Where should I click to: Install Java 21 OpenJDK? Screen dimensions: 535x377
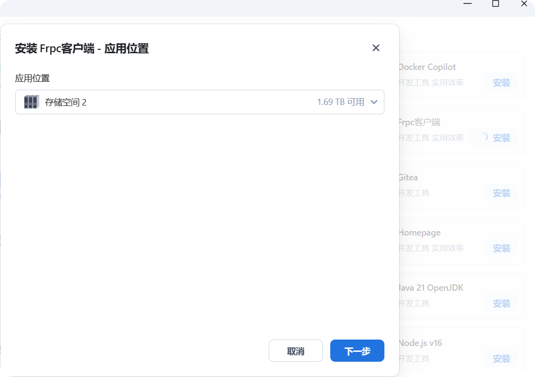pyautogui.click(x=501, y=304)
